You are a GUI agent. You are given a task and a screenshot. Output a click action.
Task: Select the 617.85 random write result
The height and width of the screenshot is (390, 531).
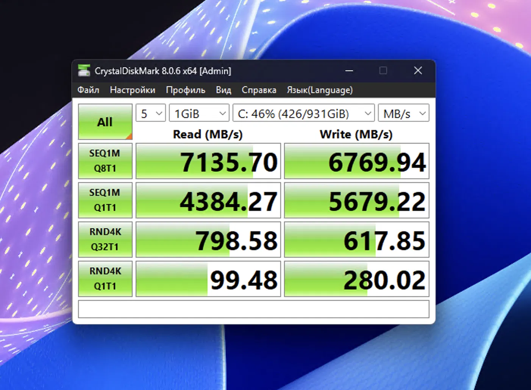357,240
